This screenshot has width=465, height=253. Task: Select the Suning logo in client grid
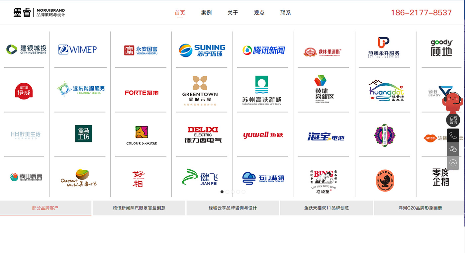[x=202, y=50]
